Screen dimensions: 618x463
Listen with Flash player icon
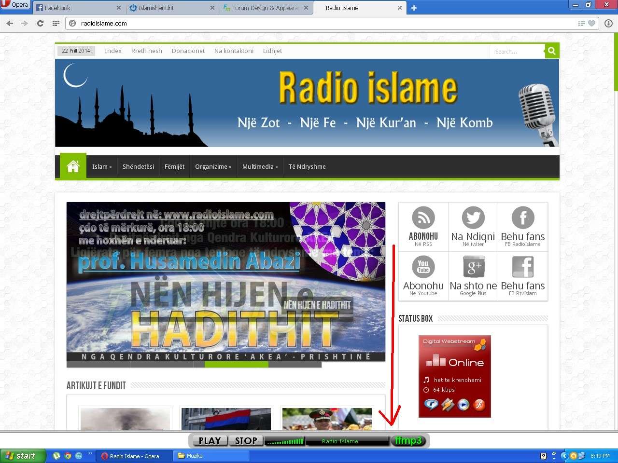pyautogui.click(x=479, y=405)
